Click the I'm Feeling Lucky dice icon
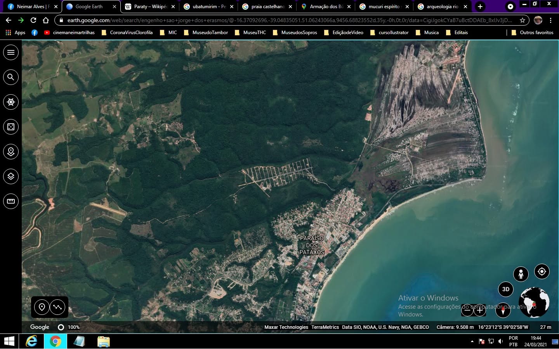559x349 pixels. coord(11,127)
